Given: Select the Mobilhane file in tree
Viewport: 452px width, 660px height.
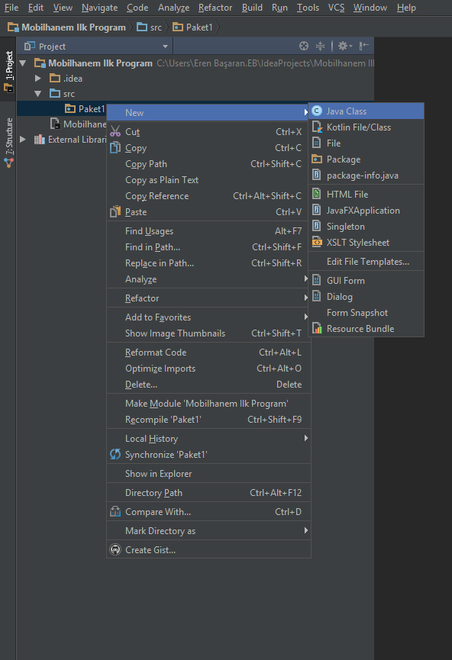Looking at the screenshot, I should click(x=79, y=124).
